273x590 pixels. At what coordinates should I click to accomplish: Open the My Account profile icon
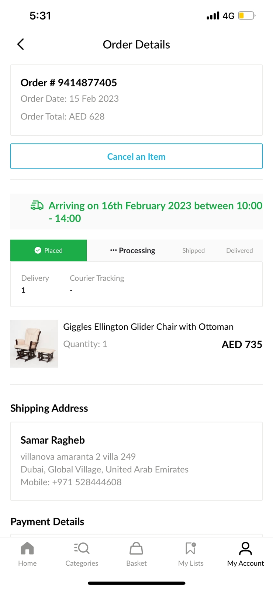tap(245, 548)
